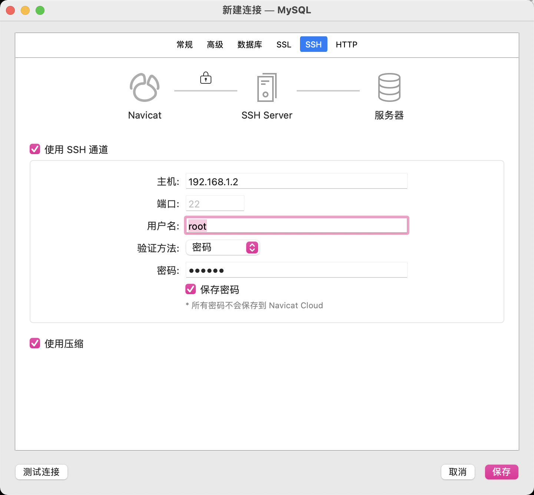Click the Navicat label text

[145, 115]
